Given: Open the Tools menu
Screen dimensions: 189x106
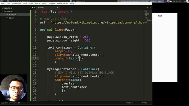Looking at the screenshot, I should 44,4.
